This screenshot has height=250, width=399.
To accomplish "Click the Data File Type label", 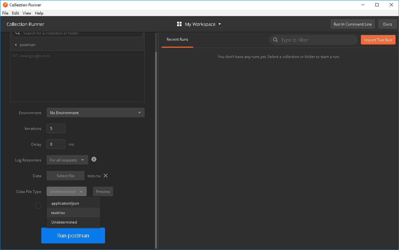I will click(29, 191).
